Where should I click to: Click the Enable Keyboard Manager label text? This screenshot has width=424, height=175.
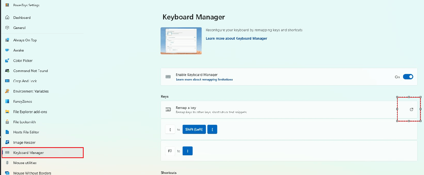(x=197, y=75)
